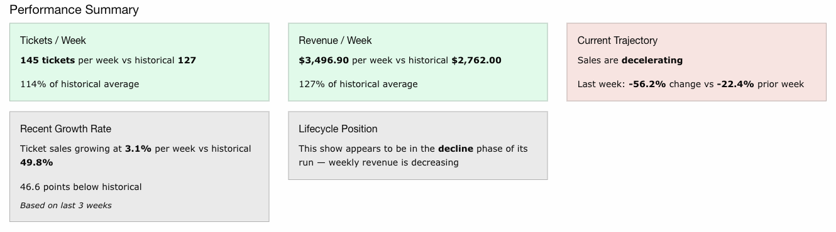Click the 145 tickets bold value
The width and height of the screenshot is (836, 232).
pos(48,61)
